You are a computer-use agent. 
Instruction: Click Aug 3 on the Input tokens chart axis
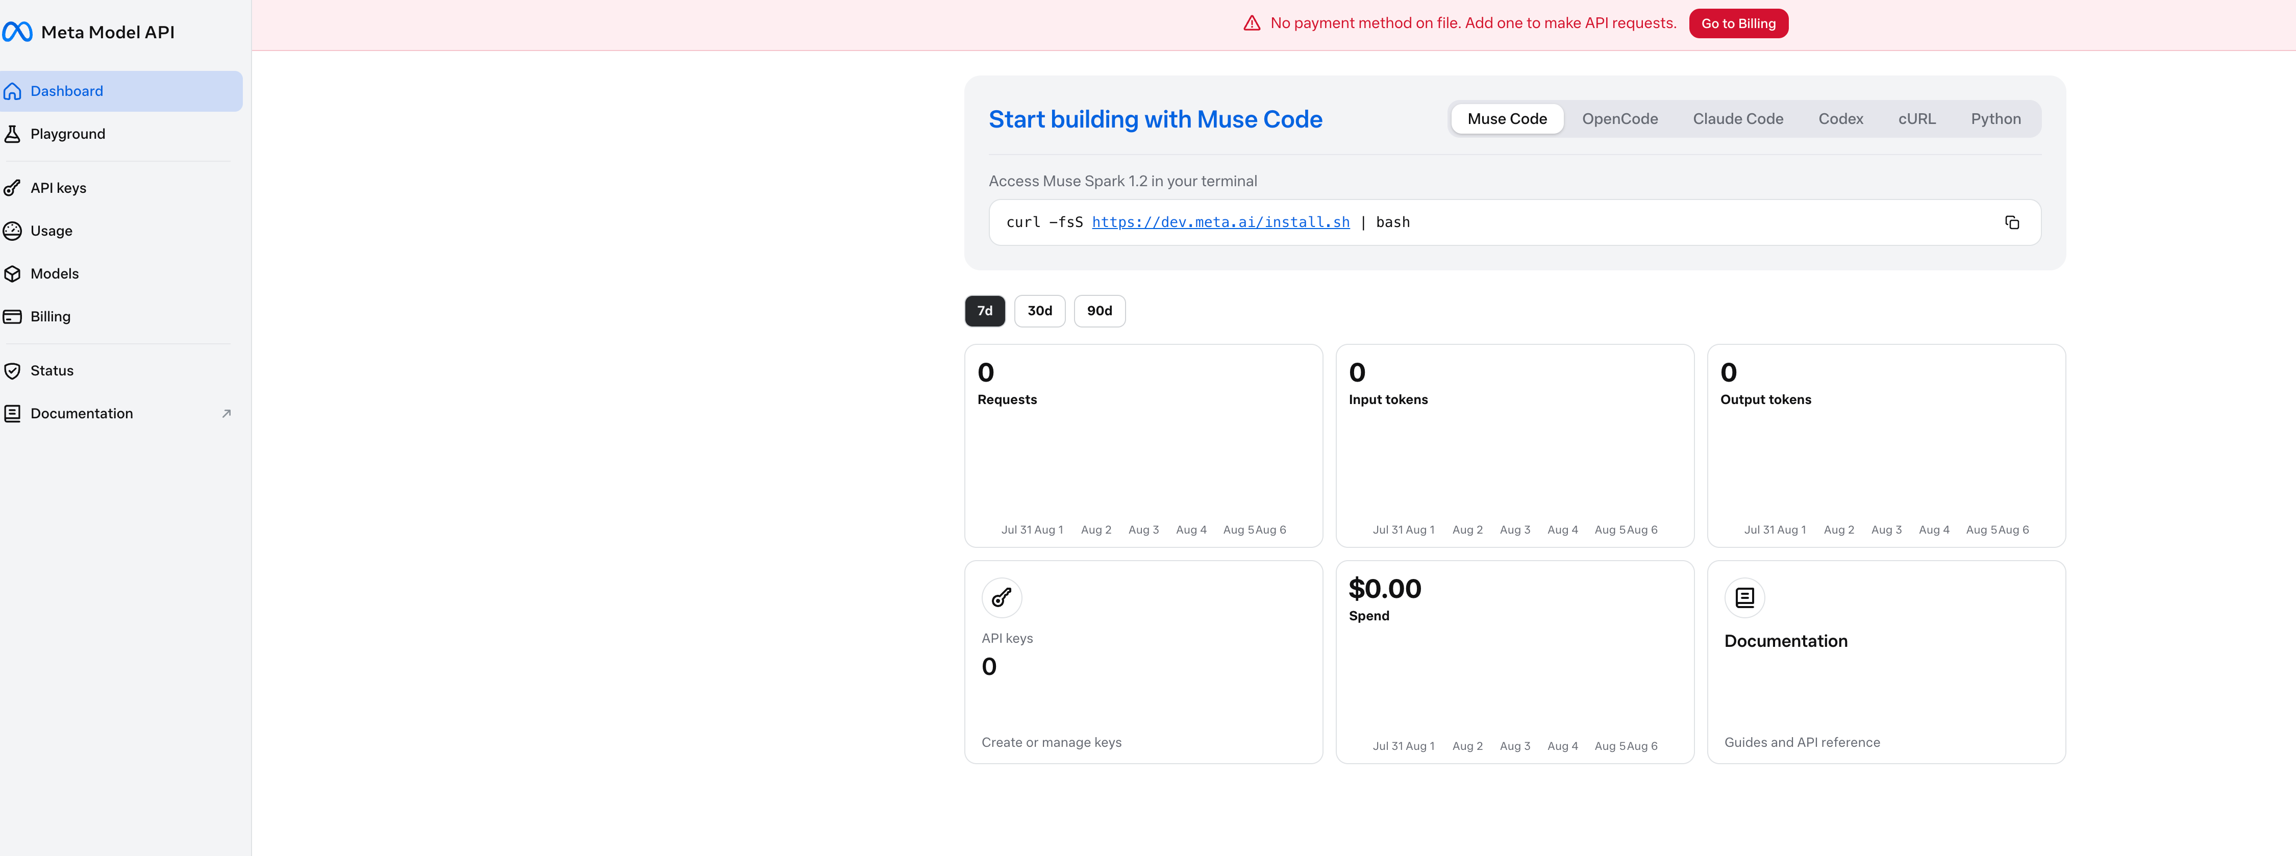1514,530
